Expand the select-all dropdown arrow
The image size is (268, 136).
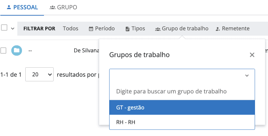pos(13,29)
